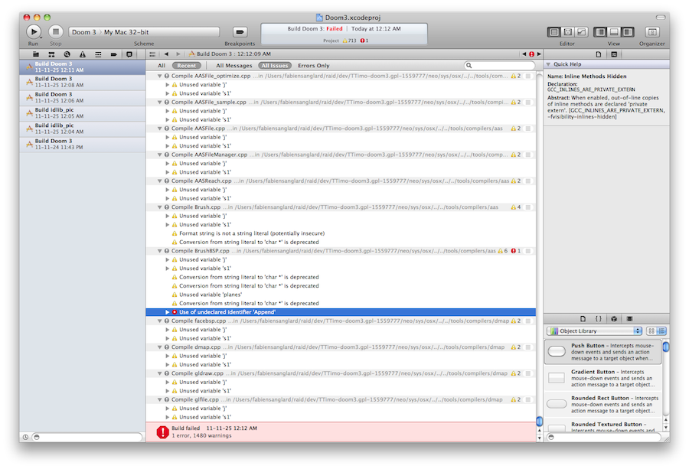The height and width of the screenshot is (469, 689).
Task: Toggle the navigator pane view button
Action: click(600, 32)
